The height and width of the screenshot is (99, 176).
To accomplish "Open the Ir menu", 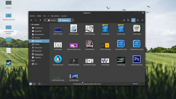I will click(x=48, y=16).
